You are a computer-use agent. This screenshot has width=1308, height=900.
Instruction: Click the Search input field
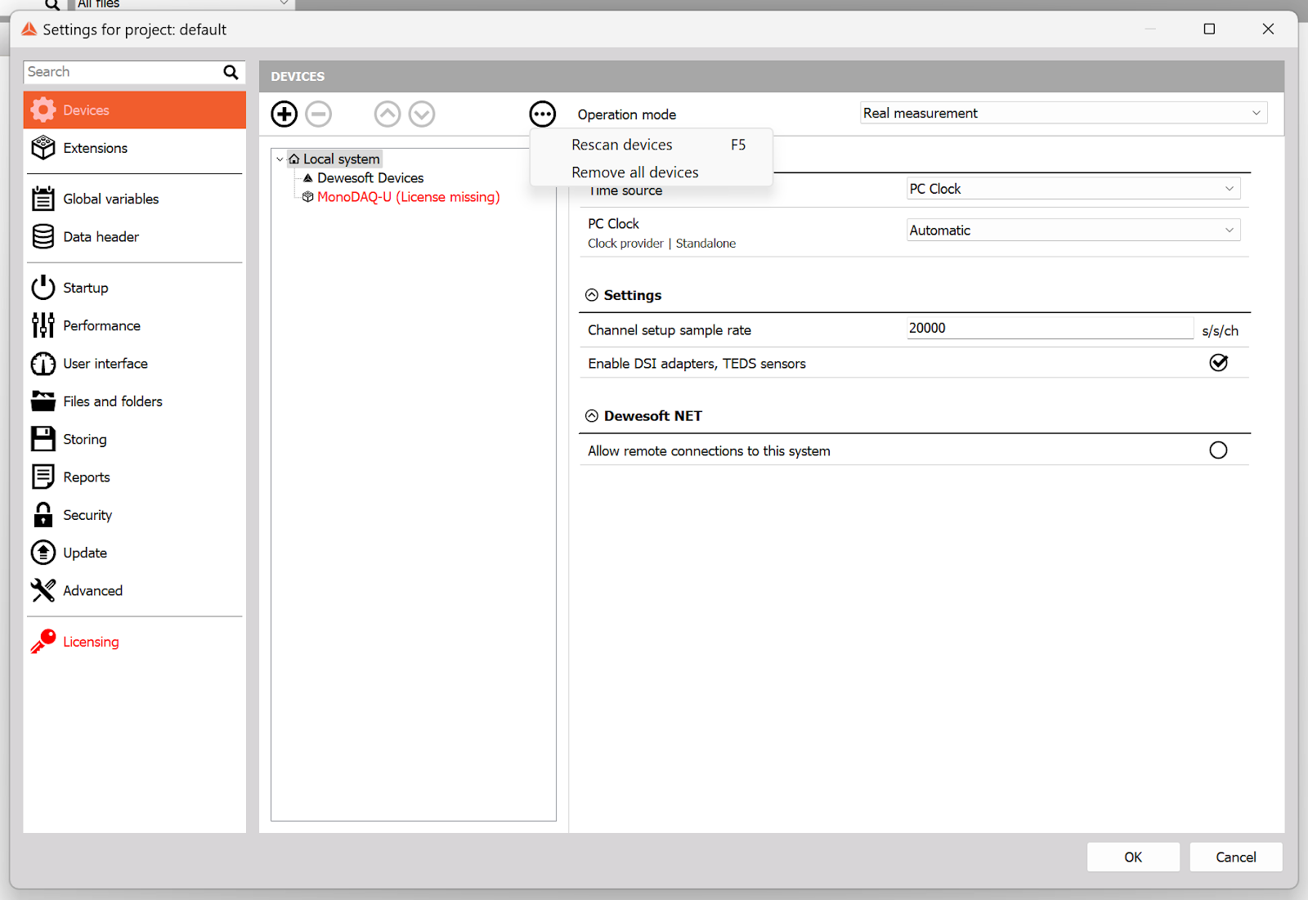click(x=123, y=72)
